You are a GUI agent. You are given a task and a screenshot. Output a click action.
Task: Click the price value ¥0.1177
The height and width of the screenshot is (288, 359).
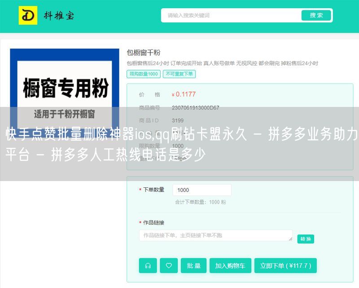point(184,94)
